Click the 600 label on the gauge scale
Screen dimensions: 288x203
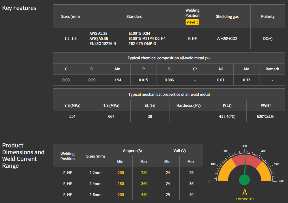[281, 181]
